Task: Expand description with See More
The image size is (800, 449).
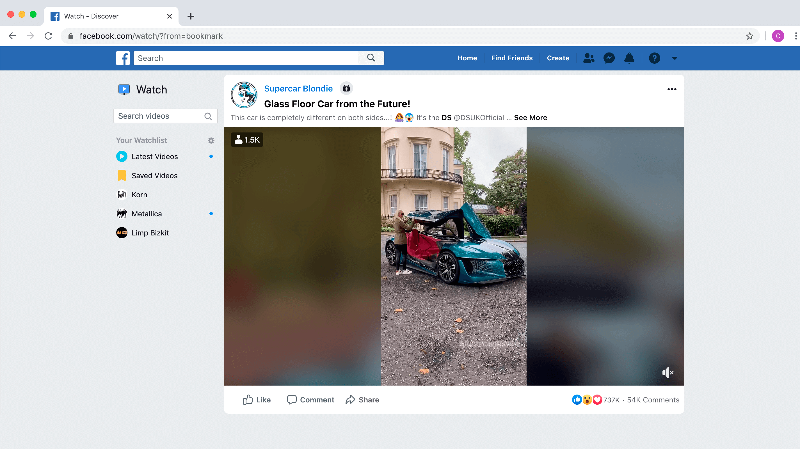Action: coord(530,118)
